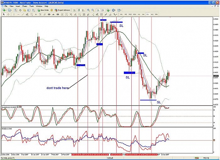Screen dimensions: 220x160
Task: Click the RSI(8) indicator label
Action: [7, 128]
